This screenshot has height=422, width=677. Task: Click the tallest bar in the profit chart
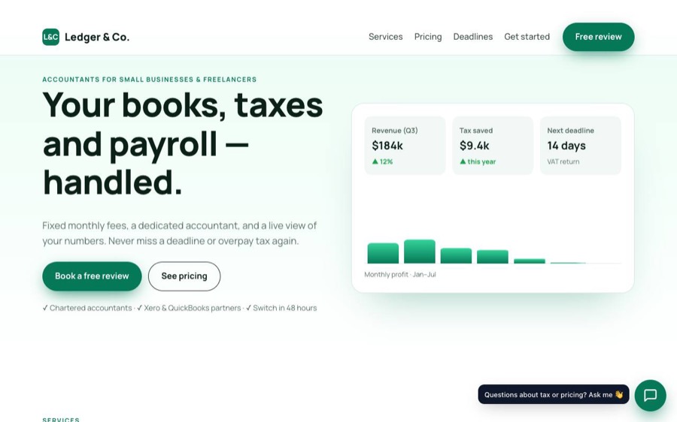pos(420,252)
